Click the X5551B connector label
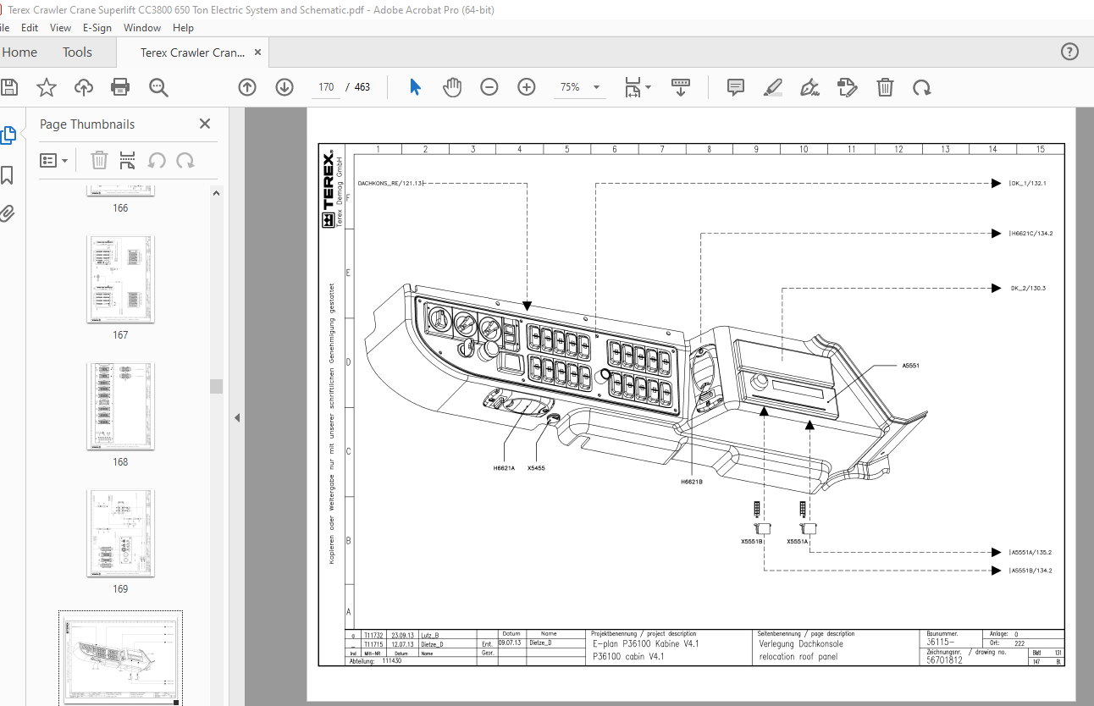Viewport: 1094px width, 706px height. (x=752, y=541)
